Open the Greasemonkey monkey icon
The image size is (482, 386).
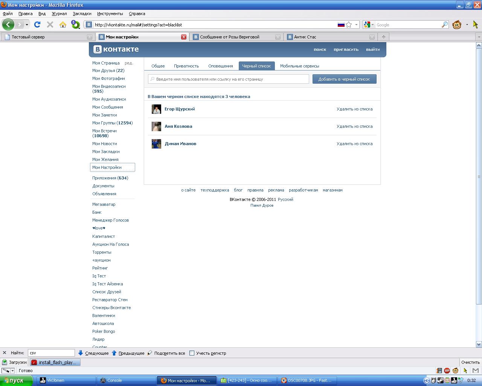click(x=457, y=25)
